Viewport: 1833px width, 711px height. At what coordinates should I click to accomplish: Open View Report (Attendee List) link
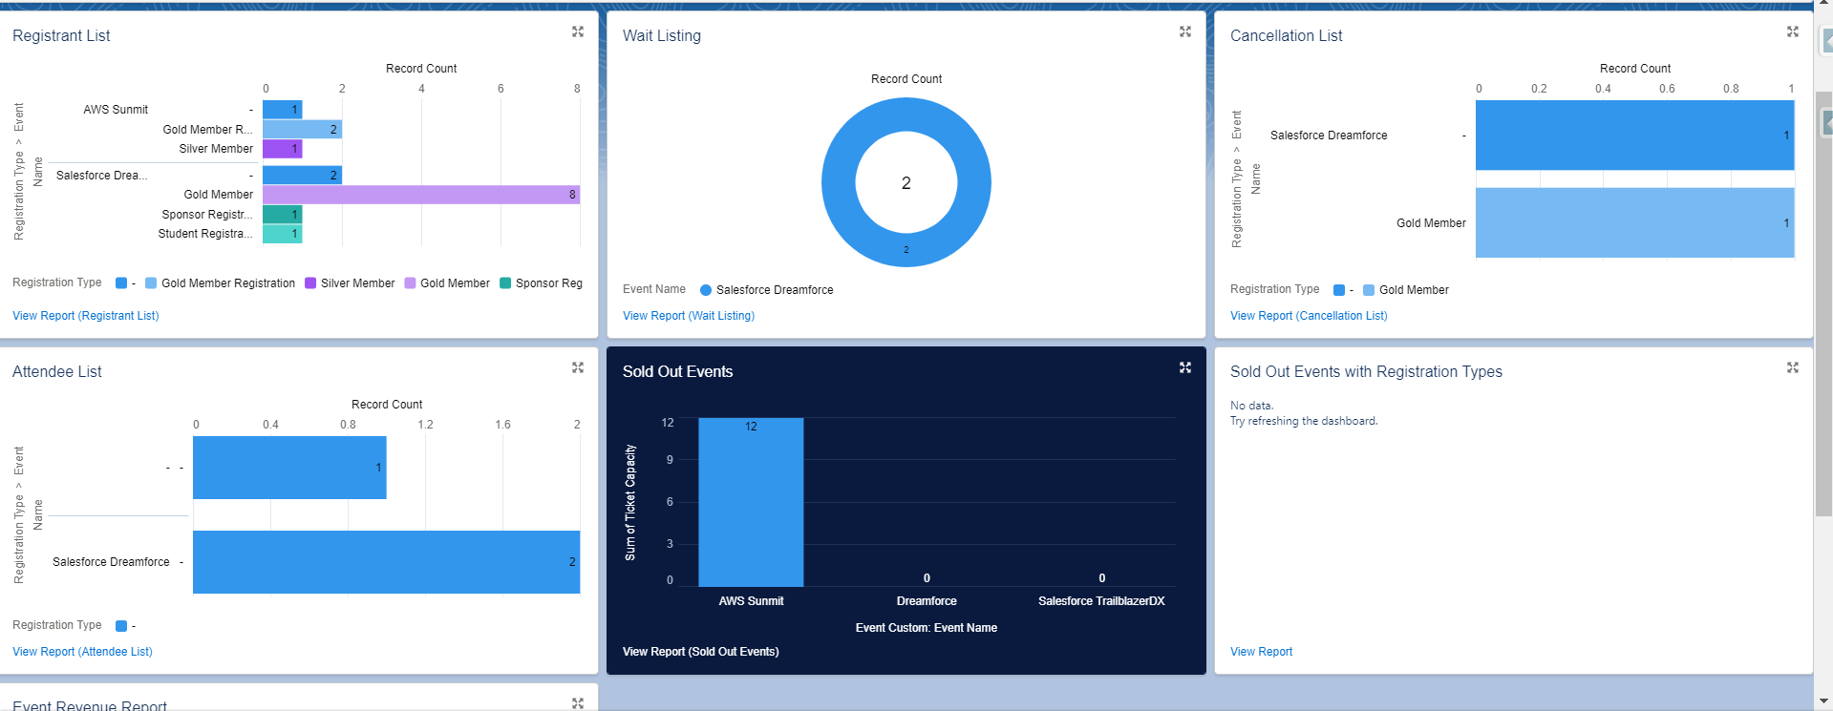[82, 652]
